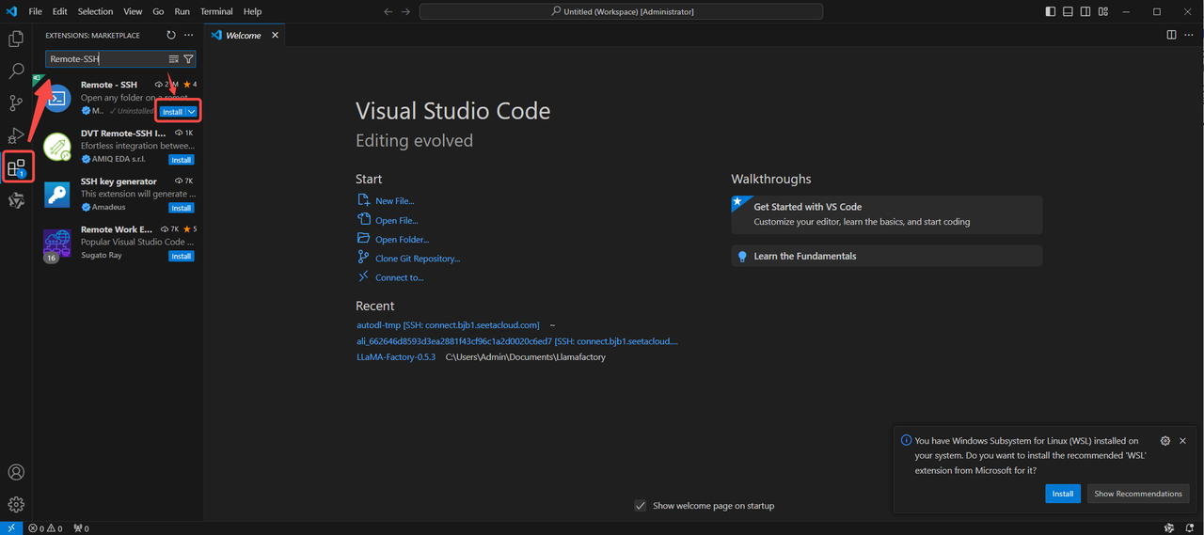Open the Search view in activity bar
1204x535 pixels.
pyautogui.click(x=16, y=71)
